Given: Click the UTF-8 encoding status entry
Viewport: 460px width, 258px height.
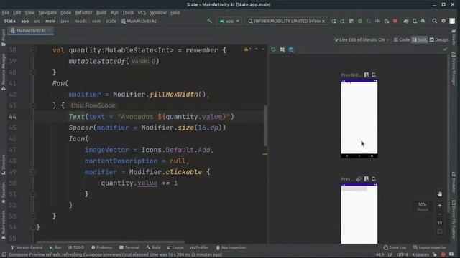Looking at the screenshot, I should point(402,255).
